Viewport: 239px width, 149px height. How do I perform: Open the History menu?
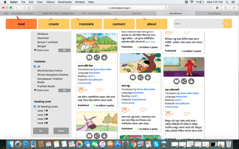pyautogui.click(x=50, y=2)
